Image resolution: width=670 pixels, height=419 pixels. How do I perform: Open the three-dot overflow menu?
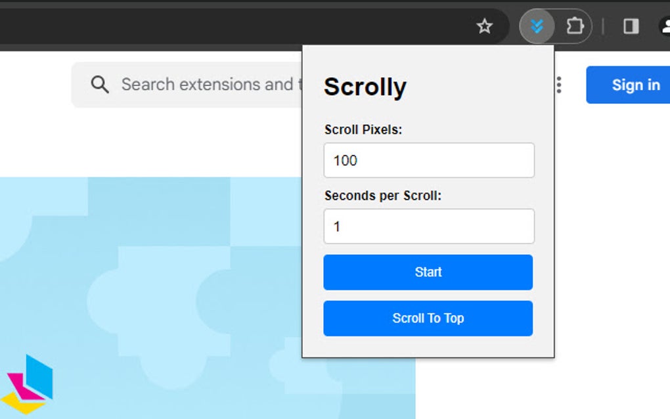click(558, 84)
